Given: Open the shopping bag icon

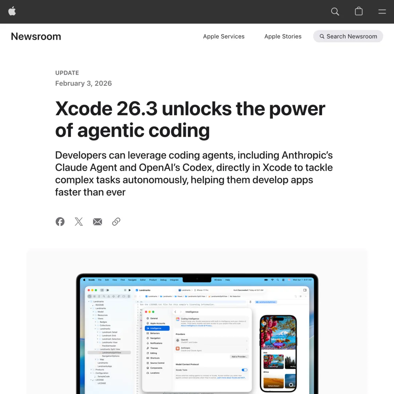Looking at the screenshot, I should (359, 11).
